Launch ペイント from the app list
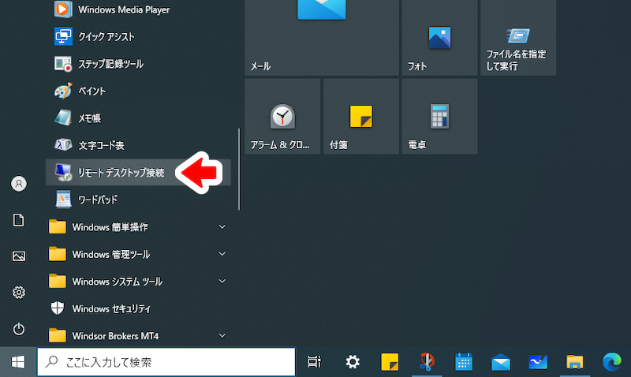 coord(138,91)
